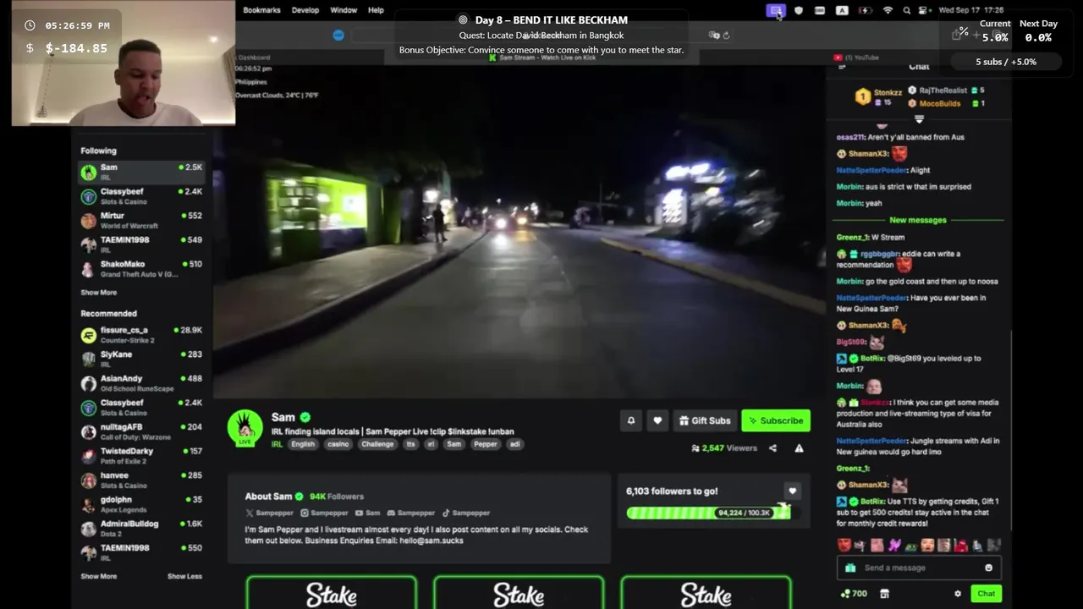Open the Develop menu
This screenshot has height=609, width=1083.
(x=305, y=10)
